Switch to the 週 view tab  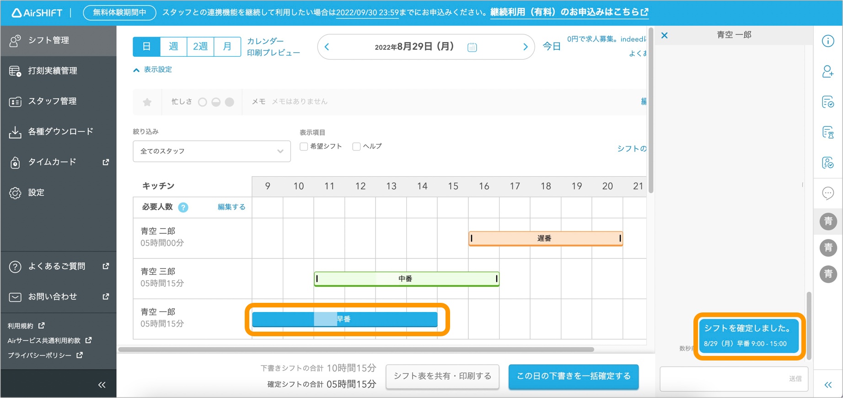coord(173,47)
